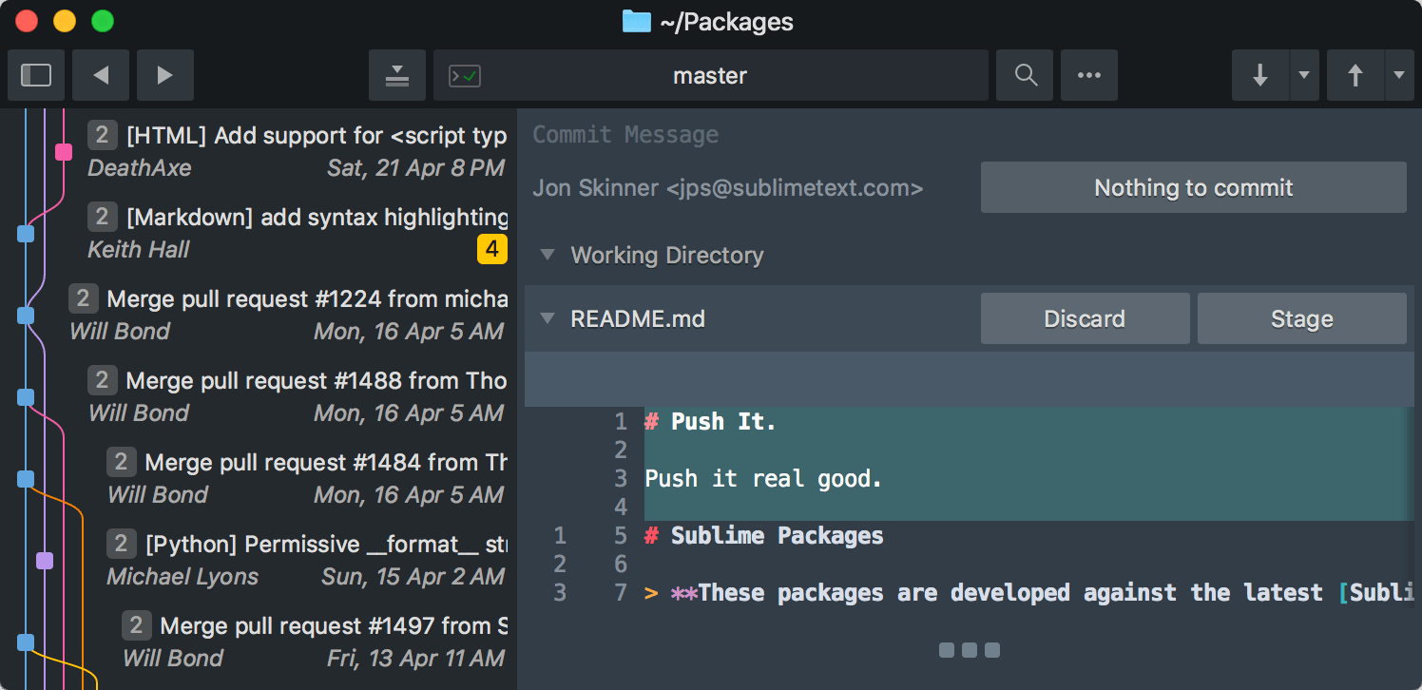Click the Nothing to commit button
The width and height of the screenshot is (1422, 690).
tap(1193, 187)
